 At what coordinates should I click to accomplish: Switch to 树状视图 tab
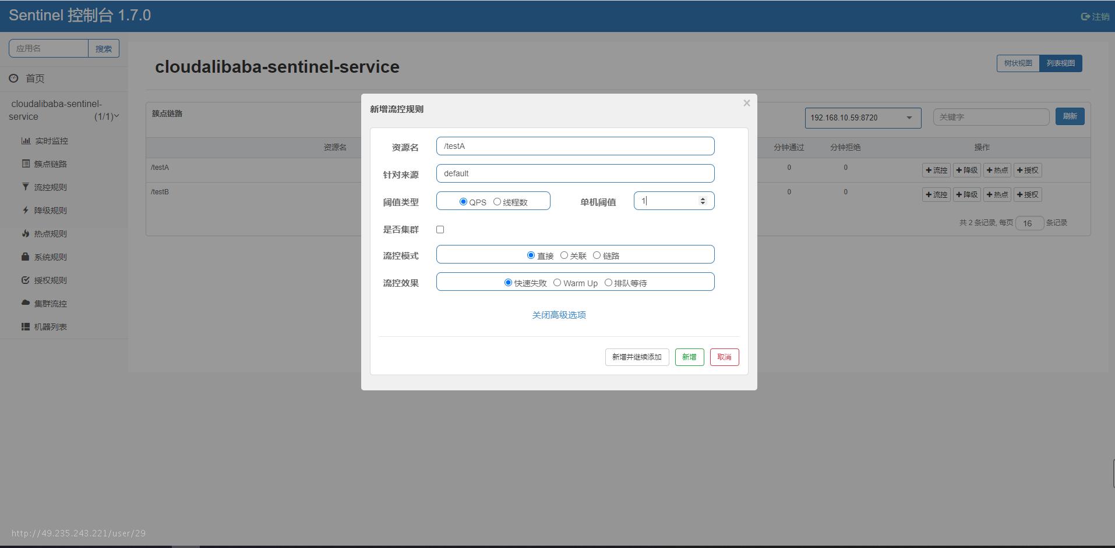[x=1018, y=63]
